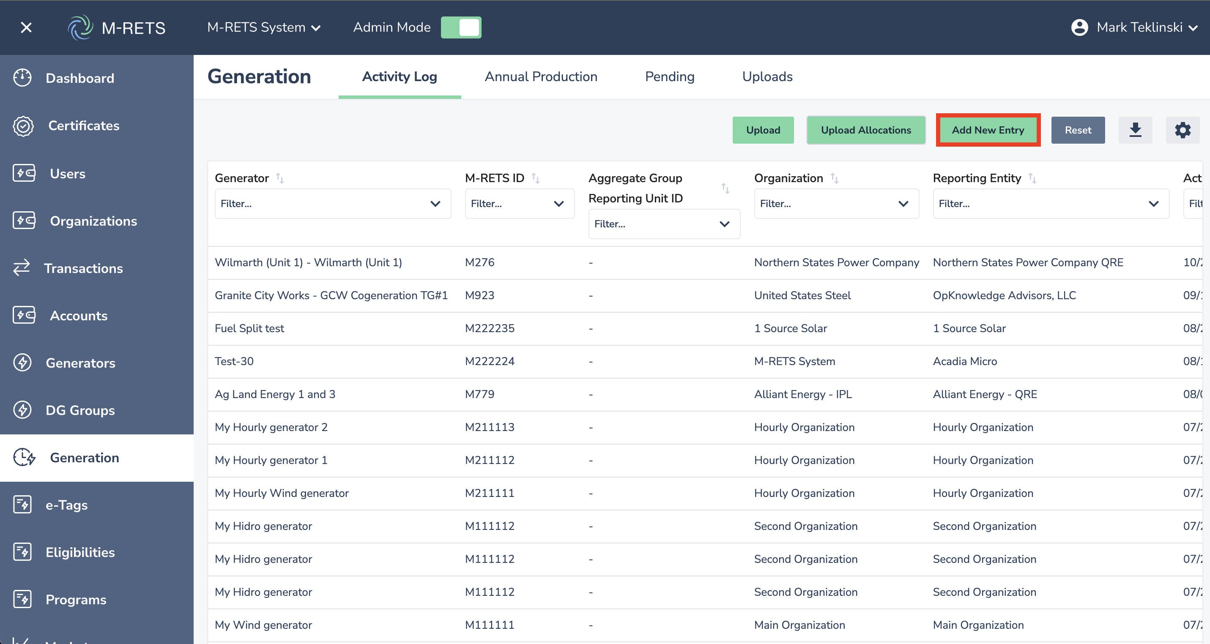Click the Generators lightning bolt icon
1210x644 pixels.
point(22,363)
